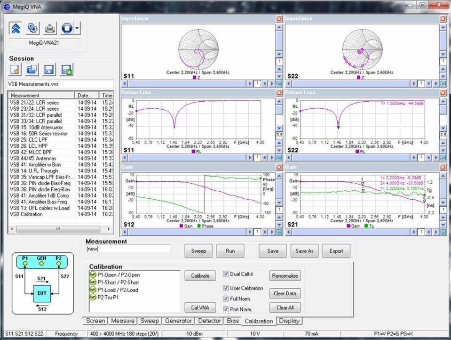Uncheck the Dual Calkit checkbox
Image resolution: width=451 pixels, height=340 pixels.
(x=226, y=274)
